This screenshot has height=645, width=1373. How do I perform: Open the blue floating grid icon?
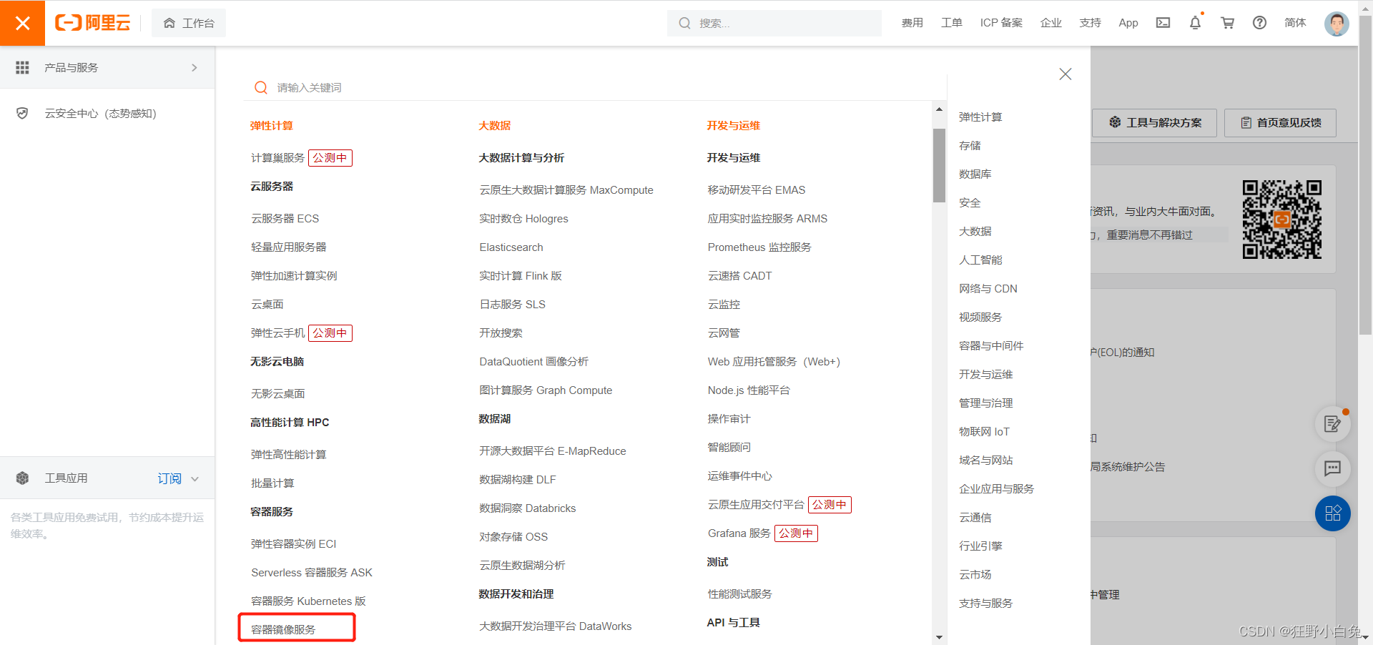point(1333,513)
